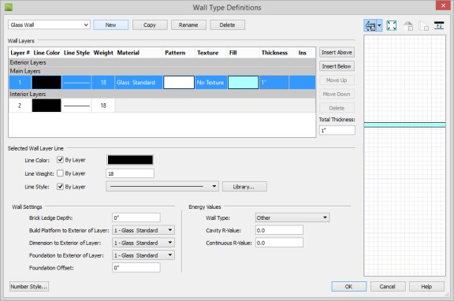Click the Material column header
Screen dimensions: 454x301
[128, 53]
